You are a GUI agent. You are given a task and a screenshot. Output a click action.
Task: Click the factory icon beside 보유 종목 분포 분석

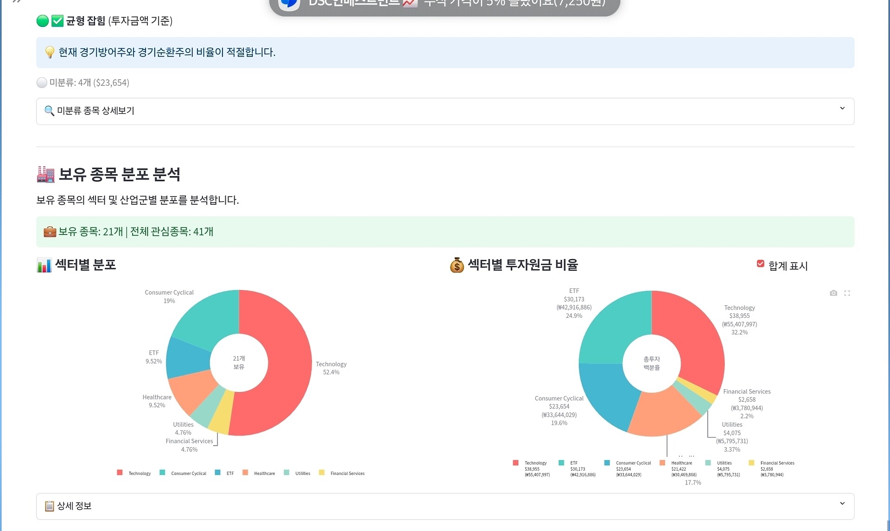click(45, 175)
